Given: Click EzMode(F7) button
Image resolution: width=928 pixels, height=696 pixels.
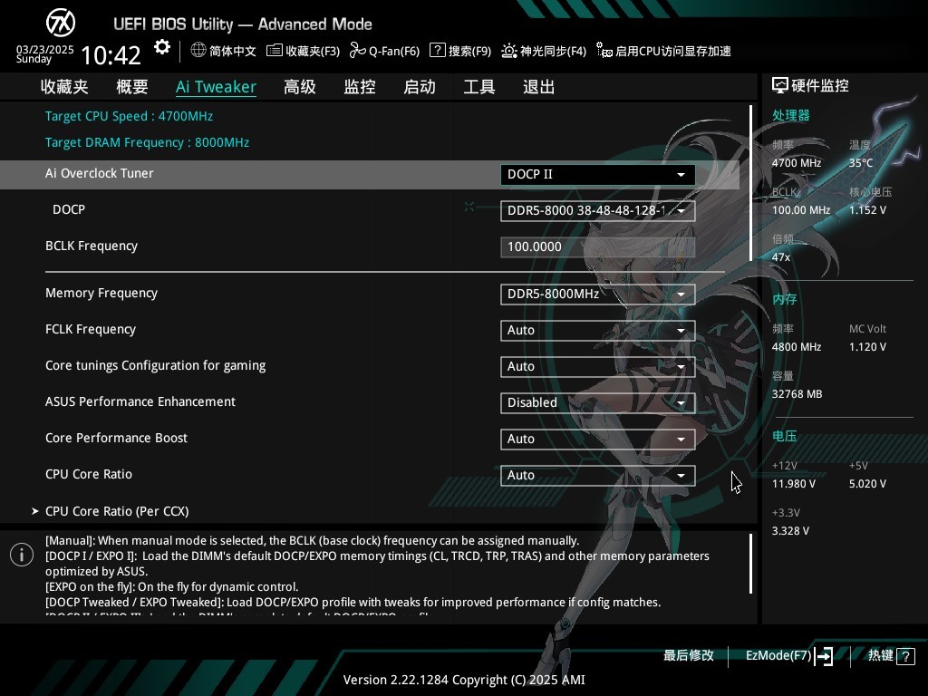Looking at the screenshot, I should click(778, 656).
